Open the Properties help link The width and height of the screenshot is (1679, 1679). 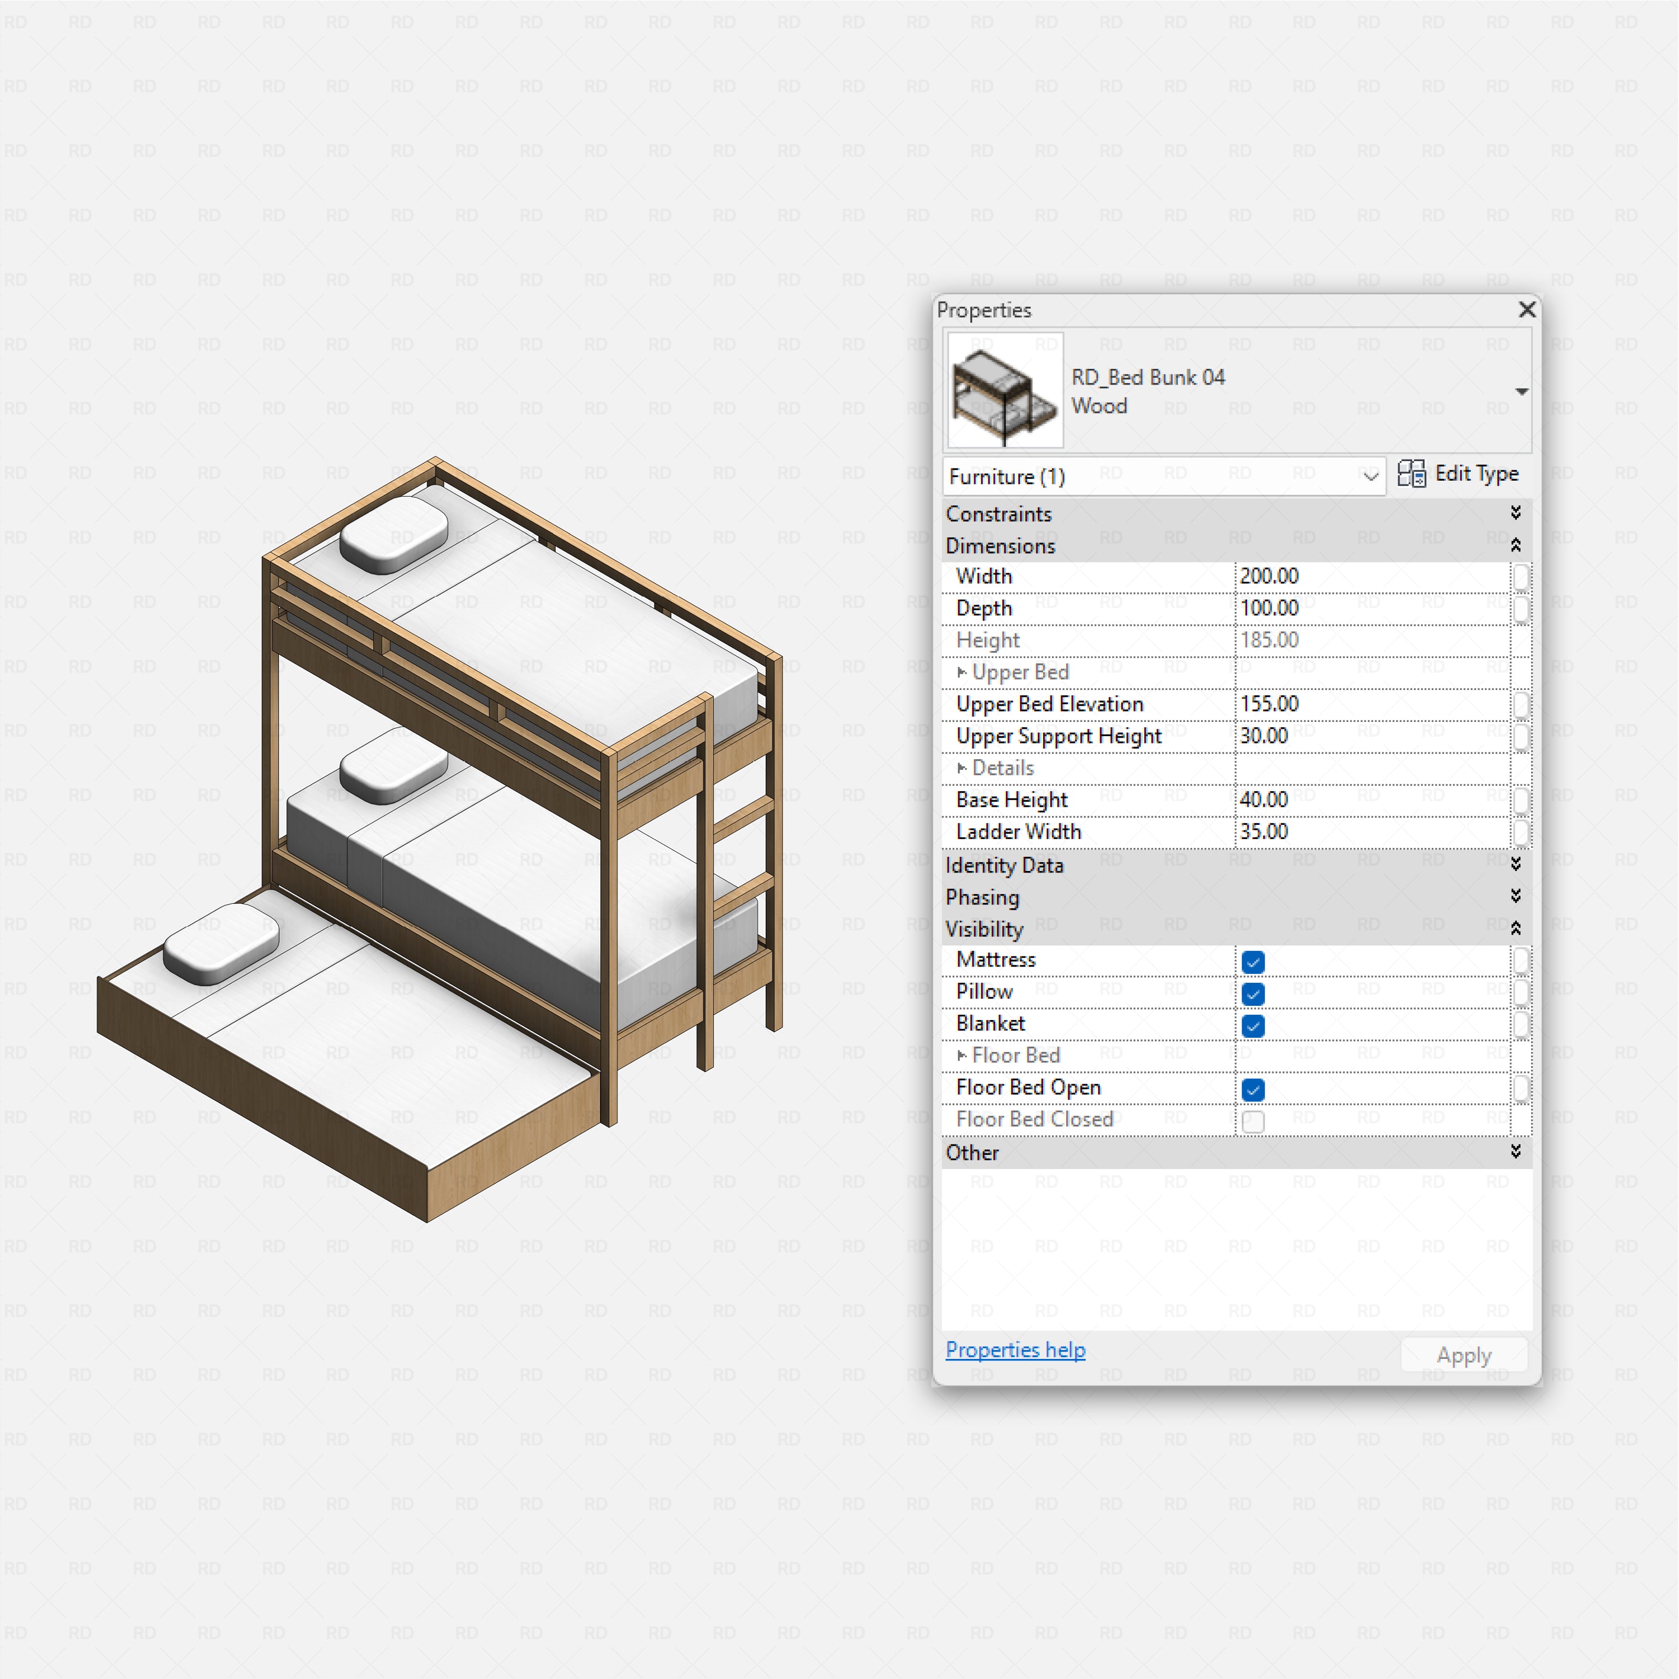[1015, 1349]
